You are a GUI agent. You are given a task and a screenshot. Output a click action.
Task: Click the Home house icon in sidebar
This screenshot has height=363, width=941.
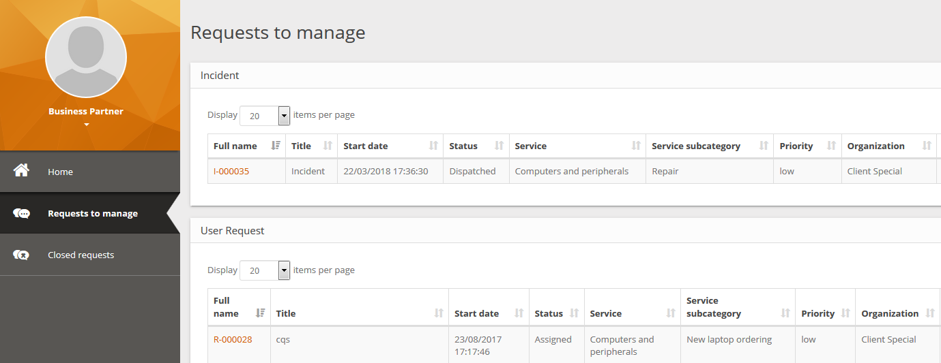coord(21,170)
